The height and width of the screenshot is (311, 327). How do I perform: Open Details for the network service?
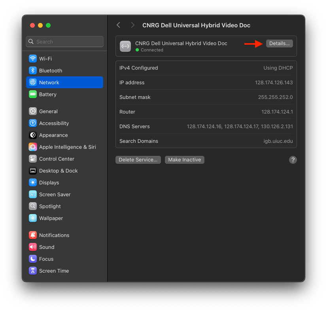click(279, 44)
